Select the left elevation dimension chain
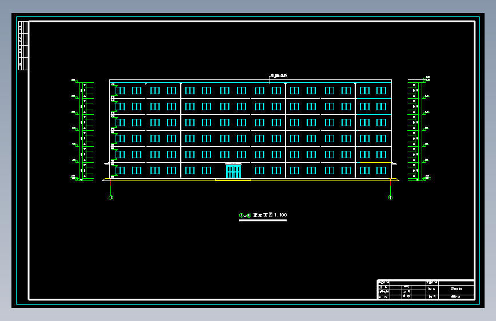 pyautogui.click(x=82, y=130)
